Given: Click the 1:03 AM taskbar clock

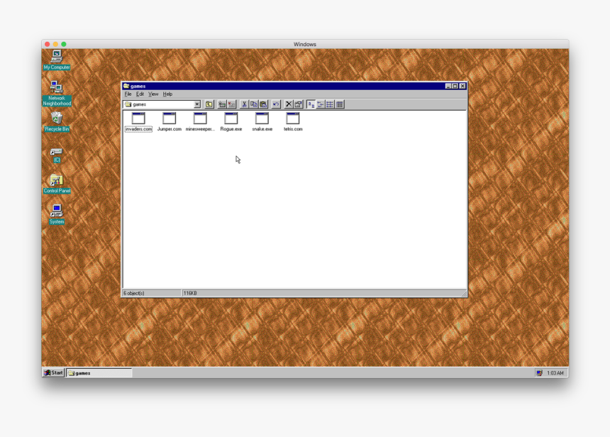Looking at the screenshot, I should pyautogui.click(x=555, y=372).
